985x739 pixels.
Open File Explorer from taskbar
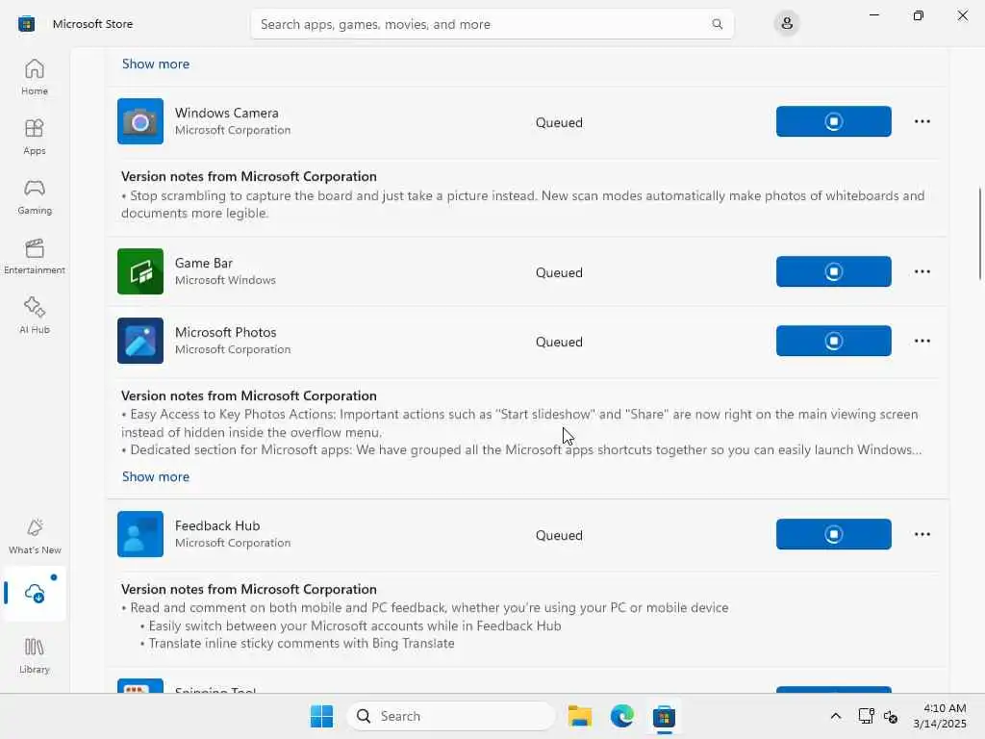[x=580, y=716]
